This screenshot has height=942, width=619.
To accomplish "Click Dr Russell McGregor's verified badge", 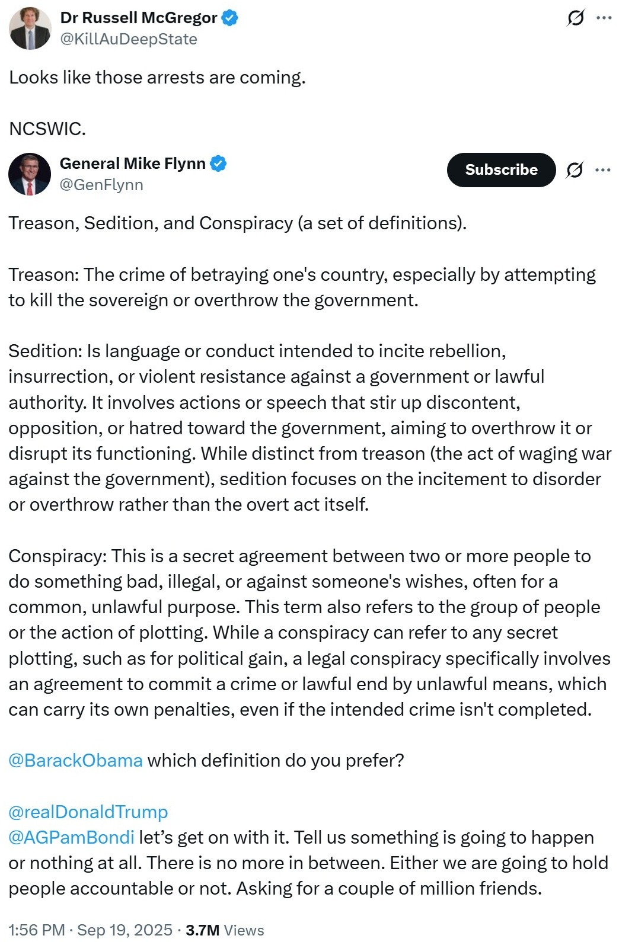I will coord(230,18).
